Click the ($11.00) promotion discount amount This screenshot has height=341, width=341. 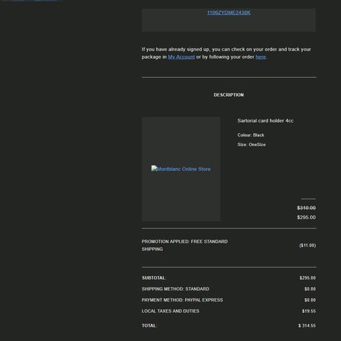coord(308,246)
